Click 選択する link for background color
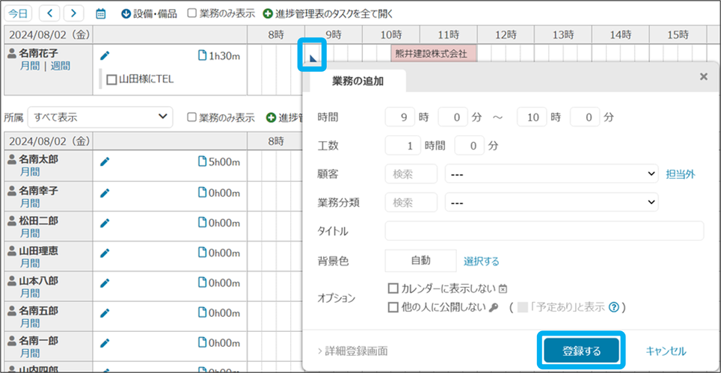Image resolution: width=721 pixels, height=373 pixels. tap(481, 261)
